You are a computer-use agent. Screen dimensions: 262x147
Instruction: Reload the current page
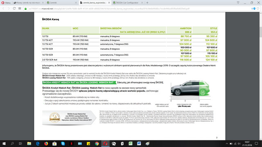coord(14,9)
